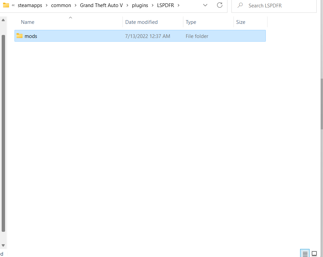Click the navigation pane vertical scrollbar
The width and height of the screenshot is (323, 257).
click(3, 133)
